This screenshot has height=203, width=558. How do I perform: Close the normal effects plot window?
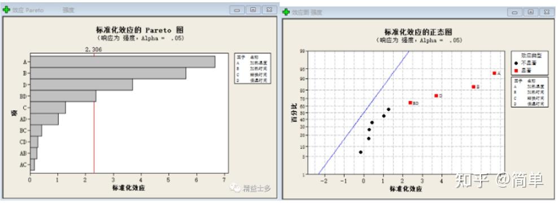pos(547,12)
